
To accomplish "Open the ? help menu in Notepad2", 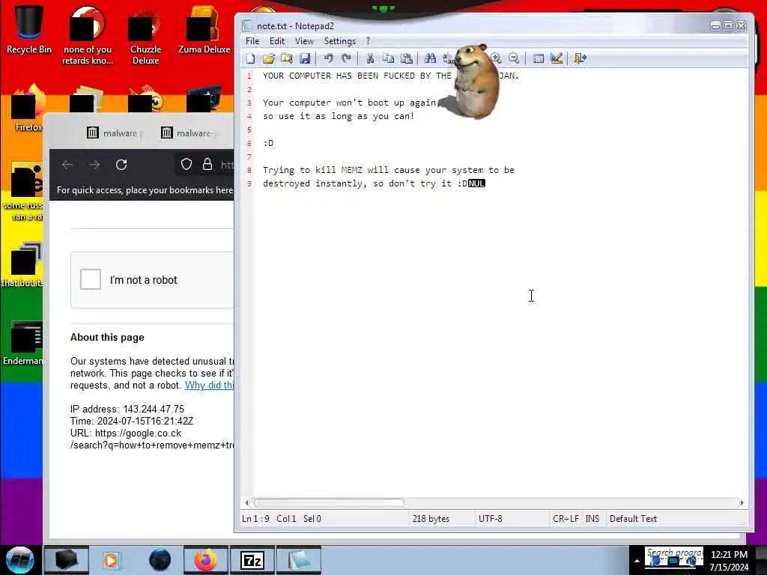I will (369, 41).
